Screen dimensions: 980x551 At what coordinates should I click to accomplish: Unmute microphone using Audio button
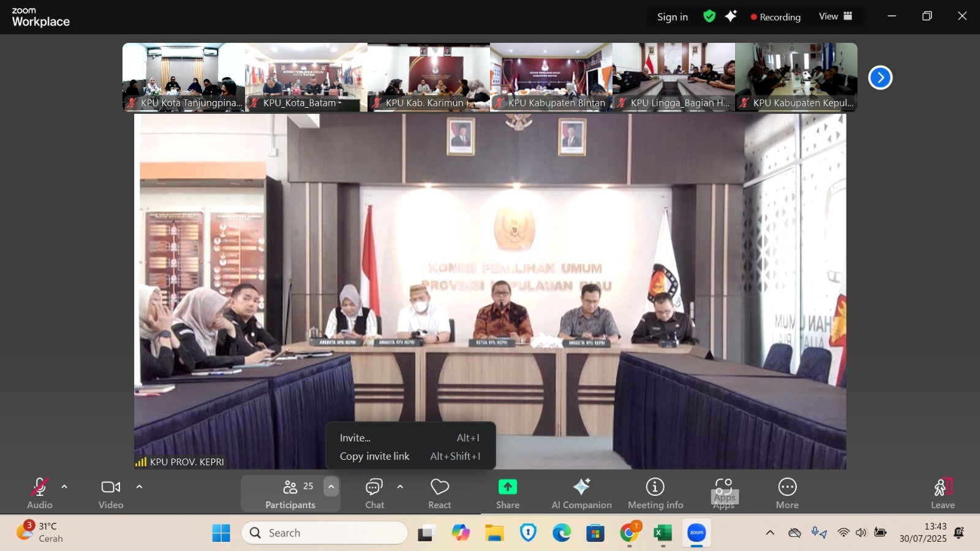pyautogui.click(x=39, y=493)
